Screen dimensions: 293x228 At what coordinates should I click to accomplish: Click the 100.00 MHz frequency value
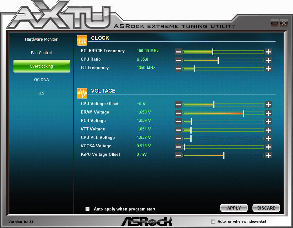(x=148, y=51)
